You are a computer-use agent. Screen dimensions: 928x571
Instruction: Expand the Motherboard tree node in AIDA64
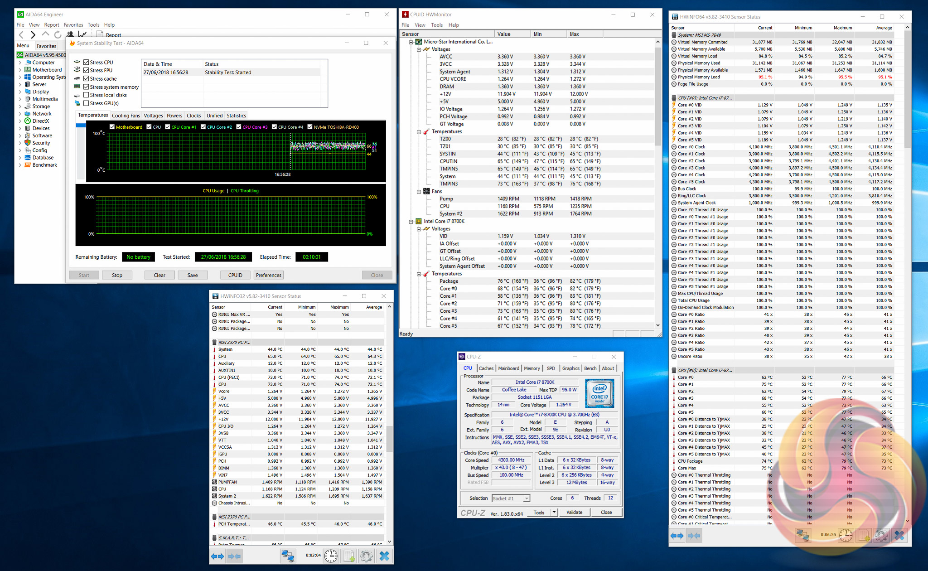19,70
